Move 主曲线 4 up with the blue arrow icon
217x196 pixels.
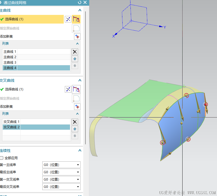pyautogui.click(x=75, y=59)
